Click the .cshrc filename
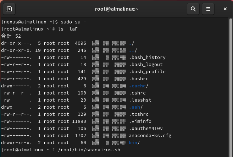Screen dimensions: 233x157 139,93
